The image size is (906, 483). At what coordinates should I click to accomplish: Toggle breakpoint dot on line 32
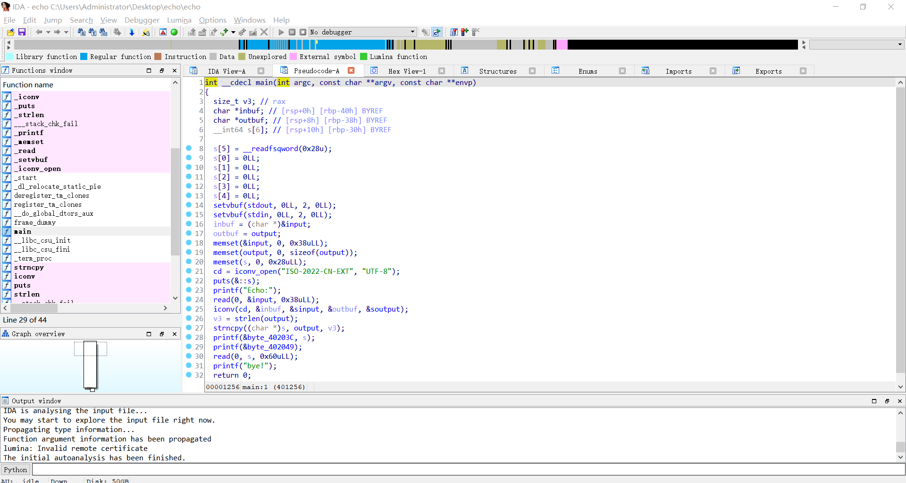(189, 375)
